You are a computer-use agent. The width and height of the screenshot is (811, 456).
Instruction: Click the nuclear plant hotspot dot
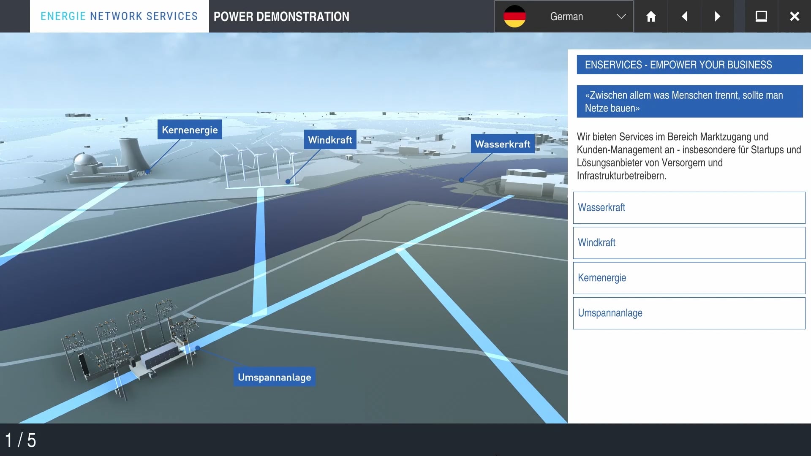[x=147, y=172]
